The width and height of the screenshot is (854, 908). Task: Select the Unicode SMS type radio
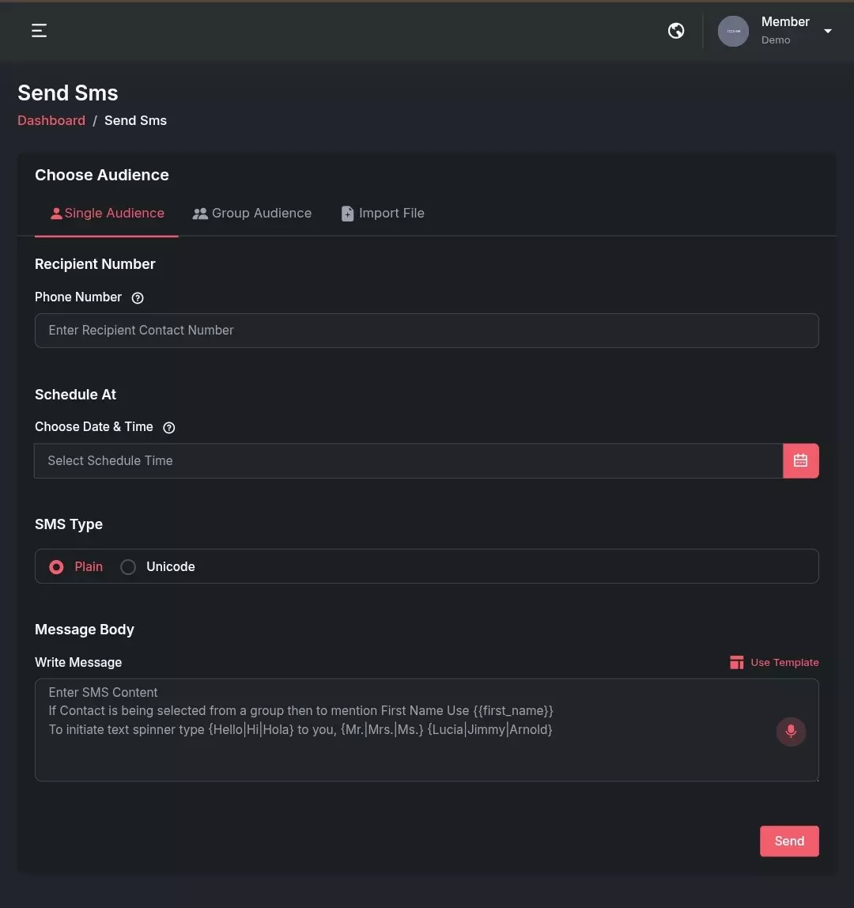pos(128,567)
